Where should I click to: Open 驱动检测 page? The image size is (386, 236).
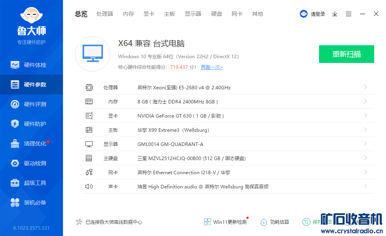click(x=32, y=163)
